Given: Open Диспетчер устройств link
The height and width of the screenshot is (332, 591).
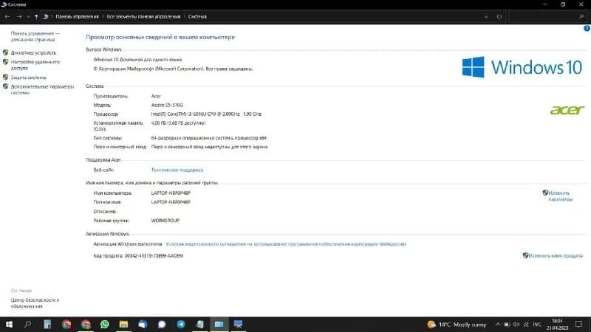Looking at the screenshot, I should 33,52.
